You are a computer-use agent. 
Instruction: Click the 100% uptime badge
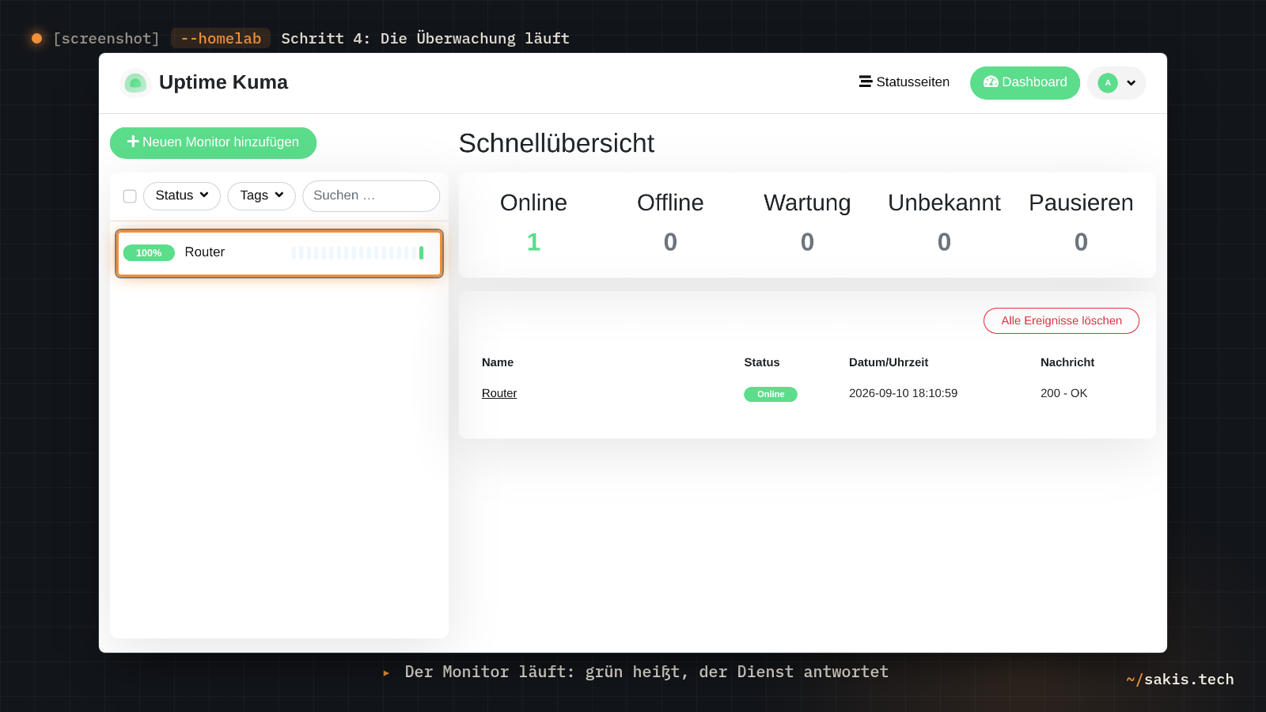(149, 253)
